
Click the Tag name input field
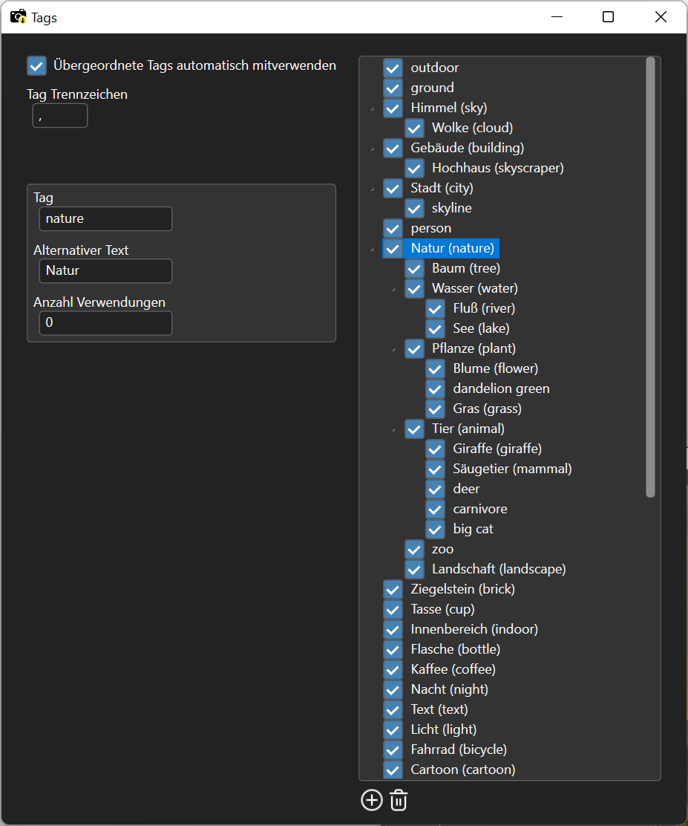point(105,219)
